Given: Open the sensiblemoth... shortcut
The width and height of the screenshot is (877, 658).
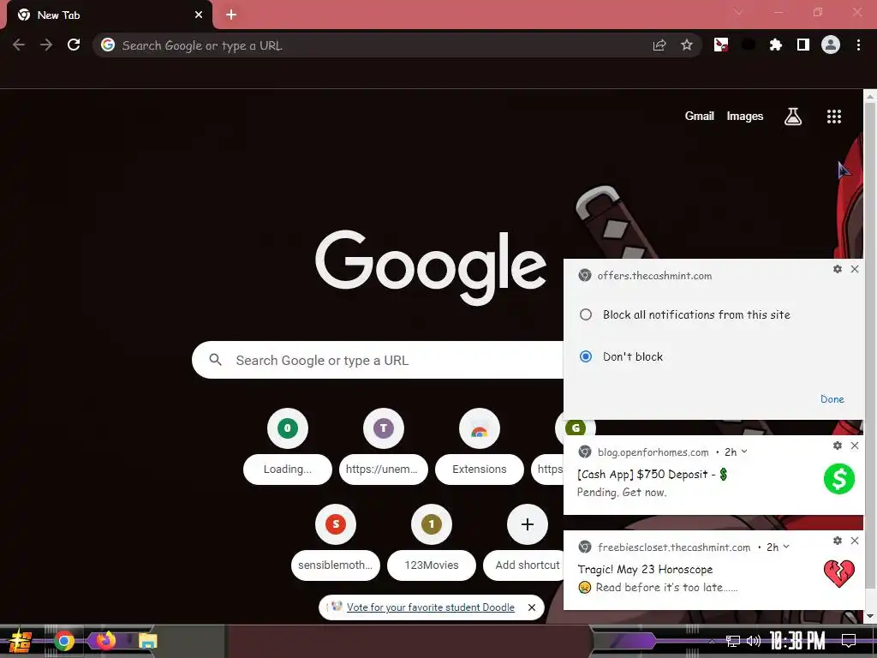Looking at the screenshot, I should 336,541.
